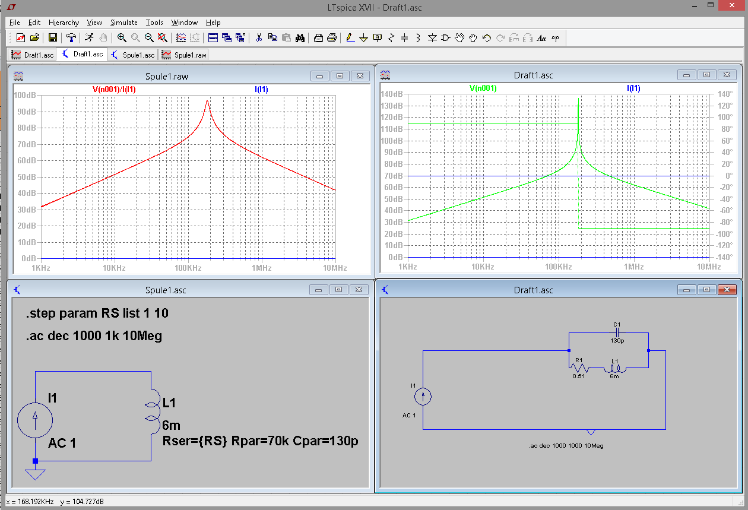Place a net label
This screenshot has width=748, height=510.
click(x=378, y=38)
